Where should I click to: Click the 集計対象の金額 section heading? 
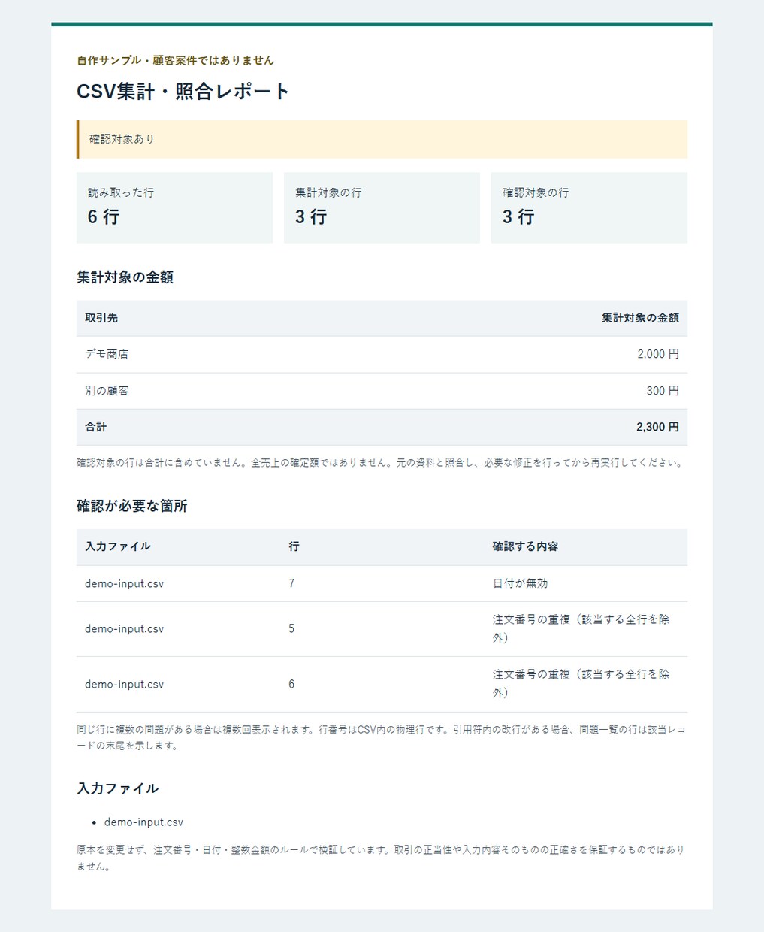pyautogui.click(x=125, y=277)
